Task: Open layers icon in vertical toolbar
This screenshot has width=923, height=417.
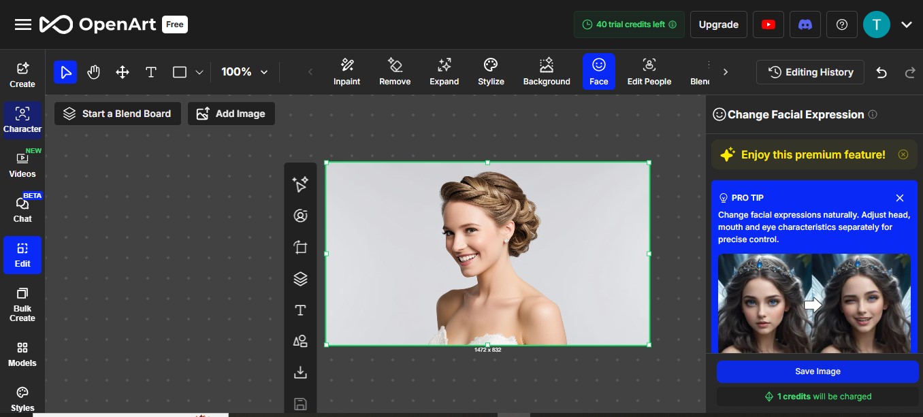Action: [x=300, y=279]
